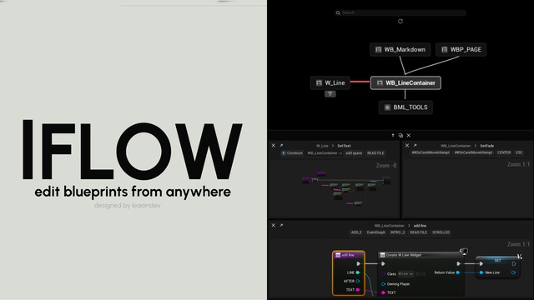Click the WB_LineContainer breadcrumb in the add line panel
This screenshot has height=300, width=534.
point(390,226)
